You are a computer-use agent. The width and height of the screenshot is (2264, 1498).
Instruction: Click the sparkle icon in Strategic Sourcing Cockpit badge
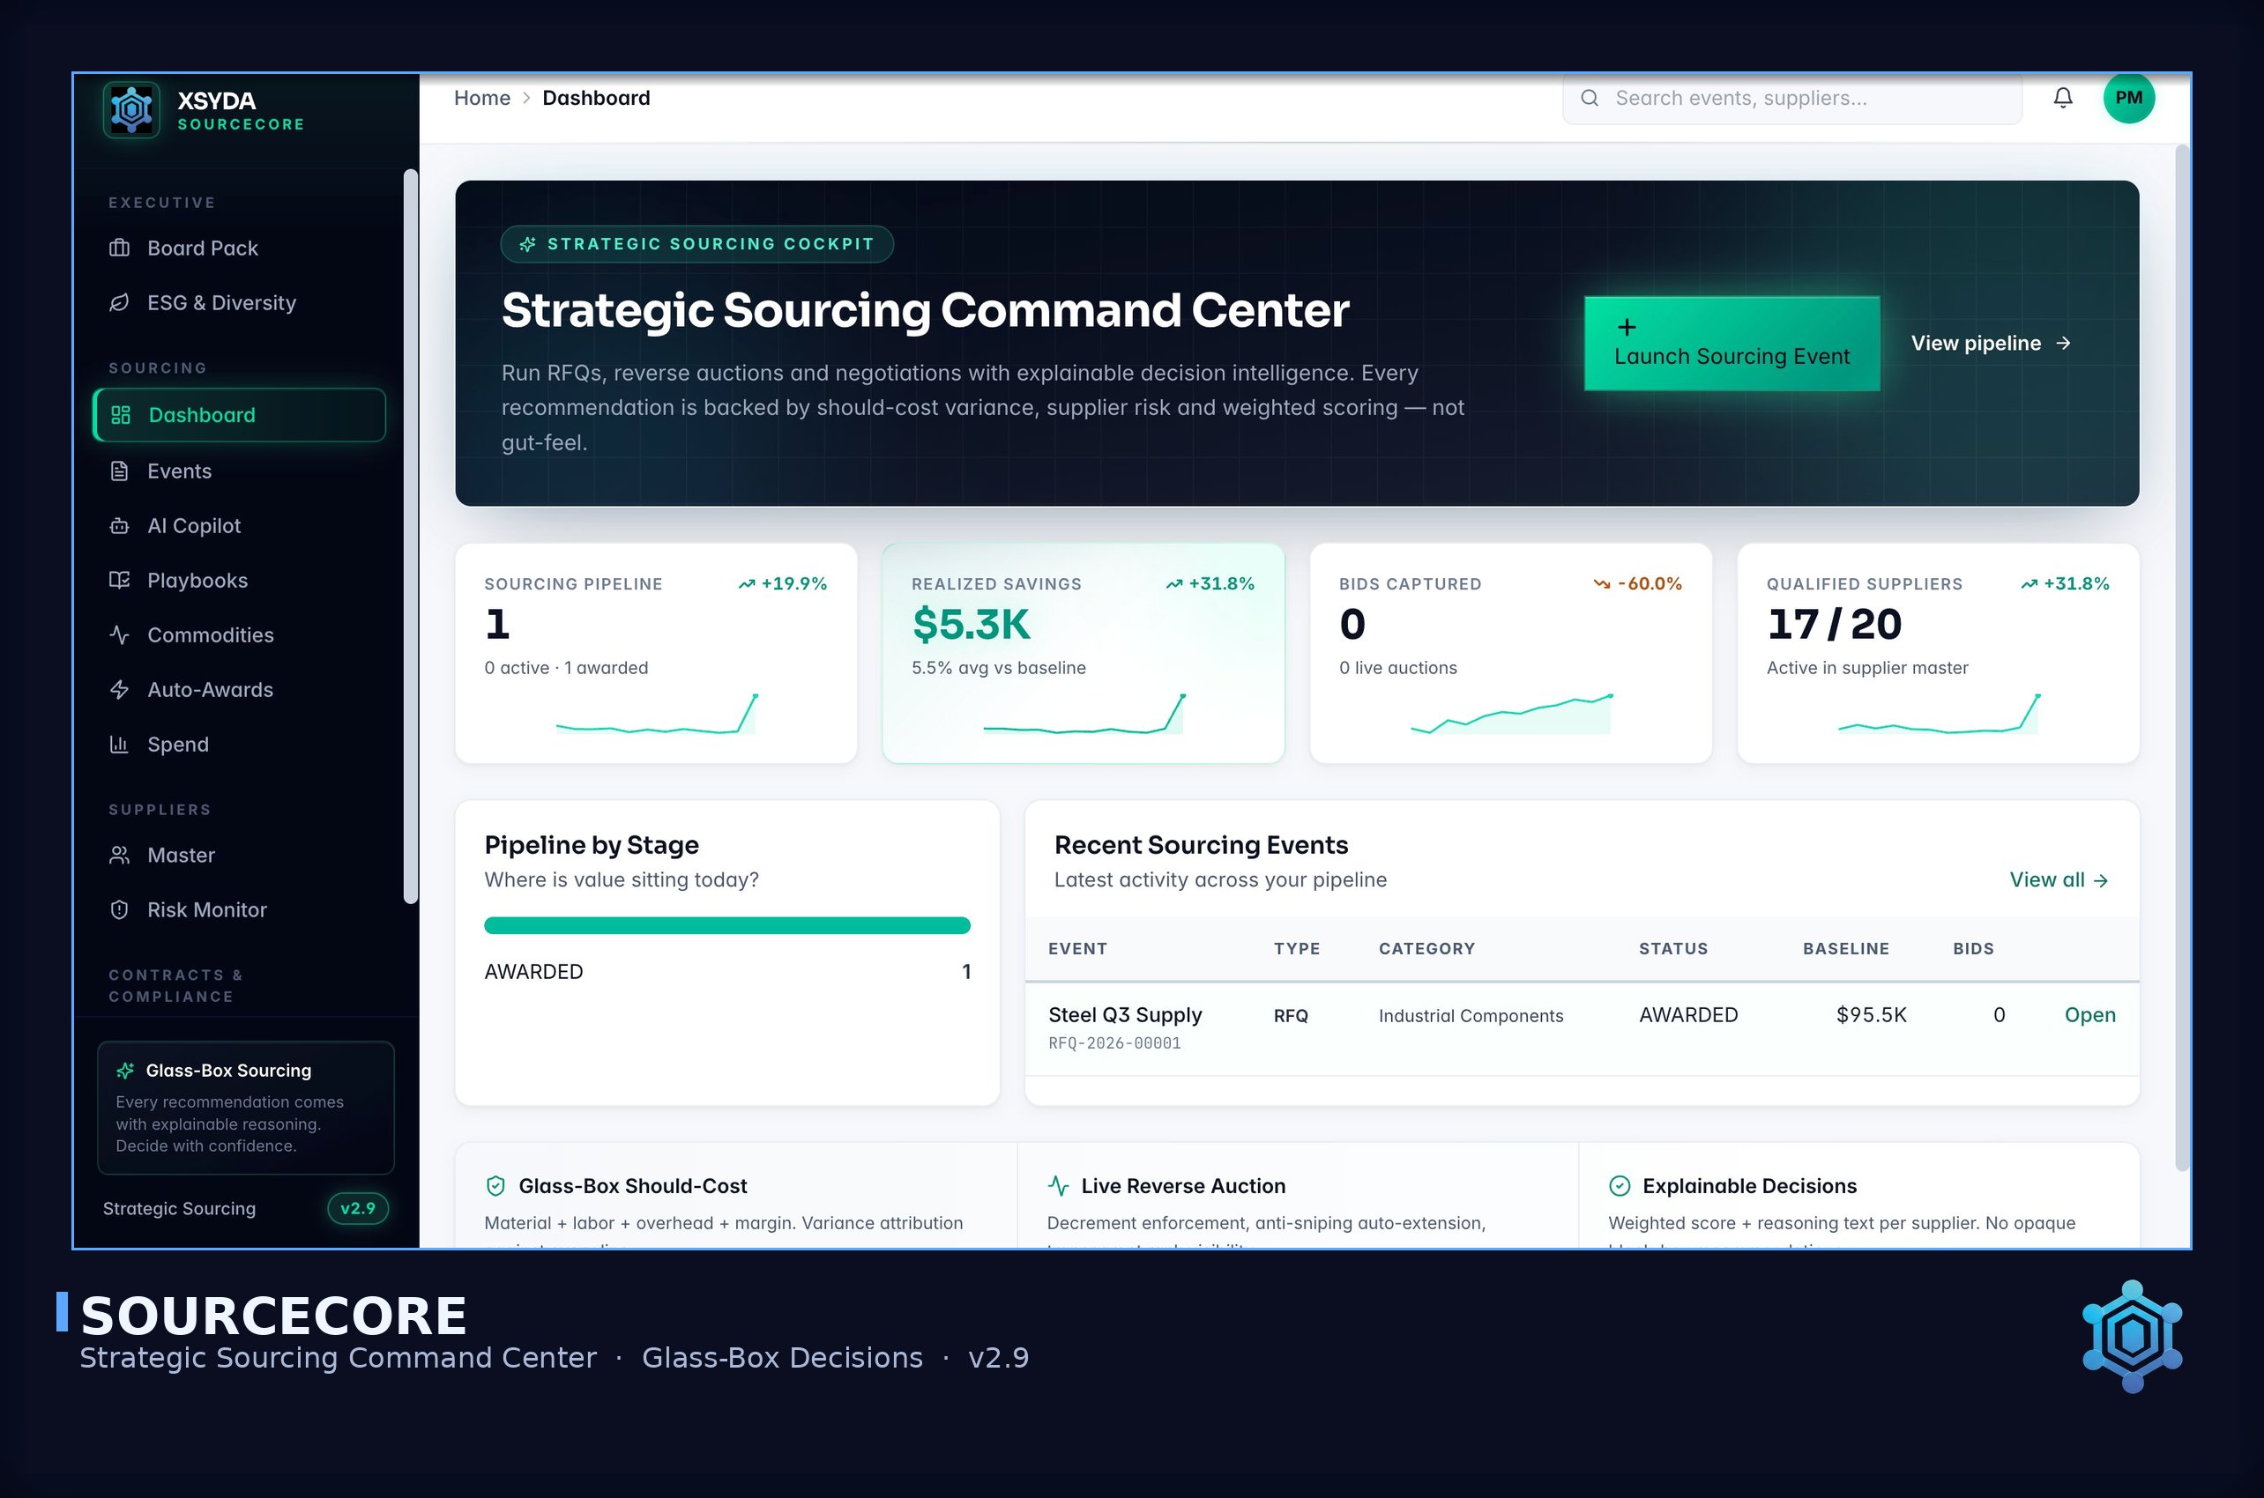pyautogui.click(x=527, y=243)
